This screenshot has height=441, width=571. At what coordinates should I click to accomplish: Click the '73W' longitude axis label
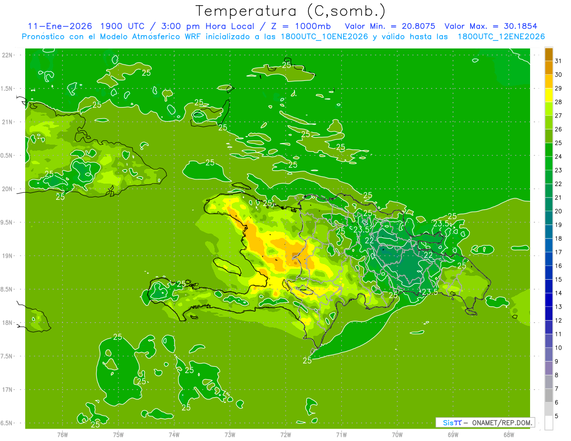pyautogui.click(x=230, y=435)
